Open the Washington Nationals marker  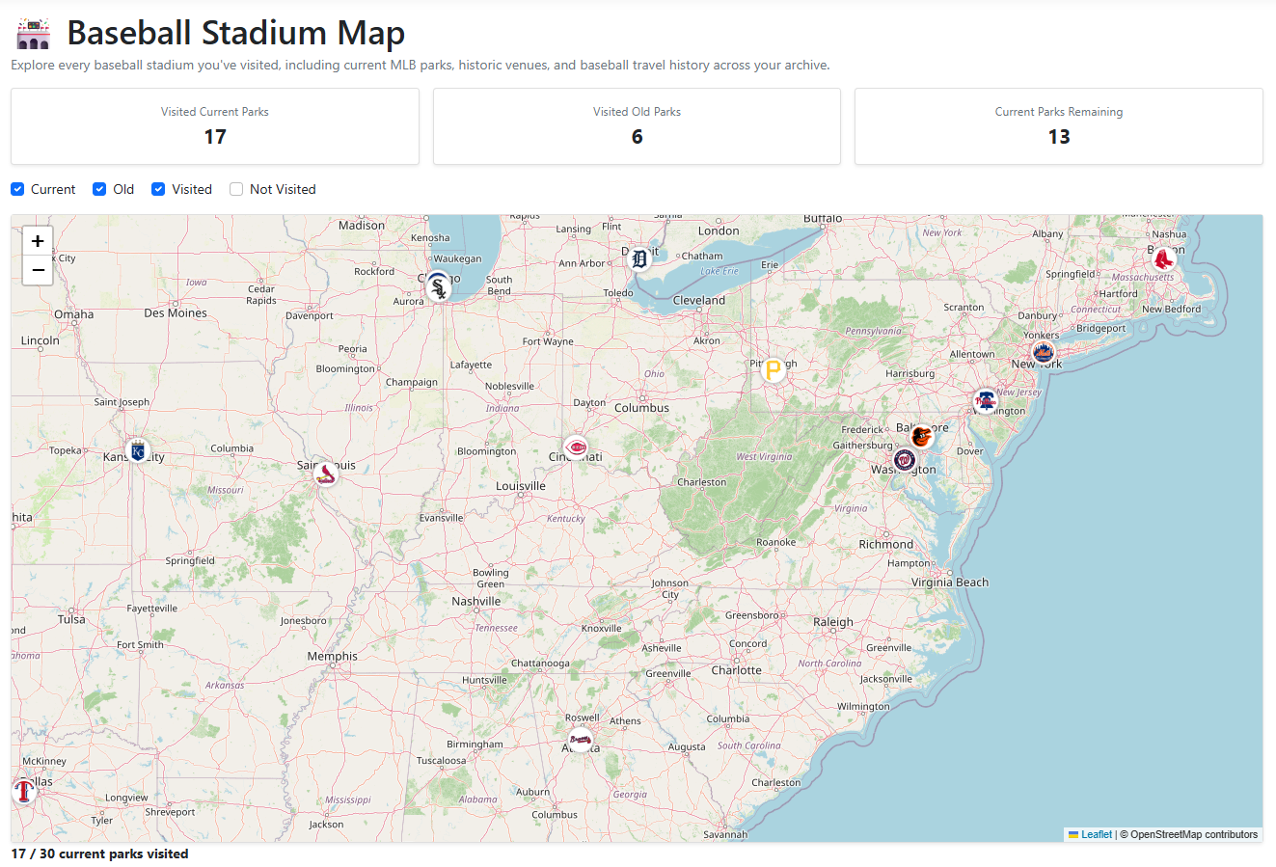click(x=905, y=460)
